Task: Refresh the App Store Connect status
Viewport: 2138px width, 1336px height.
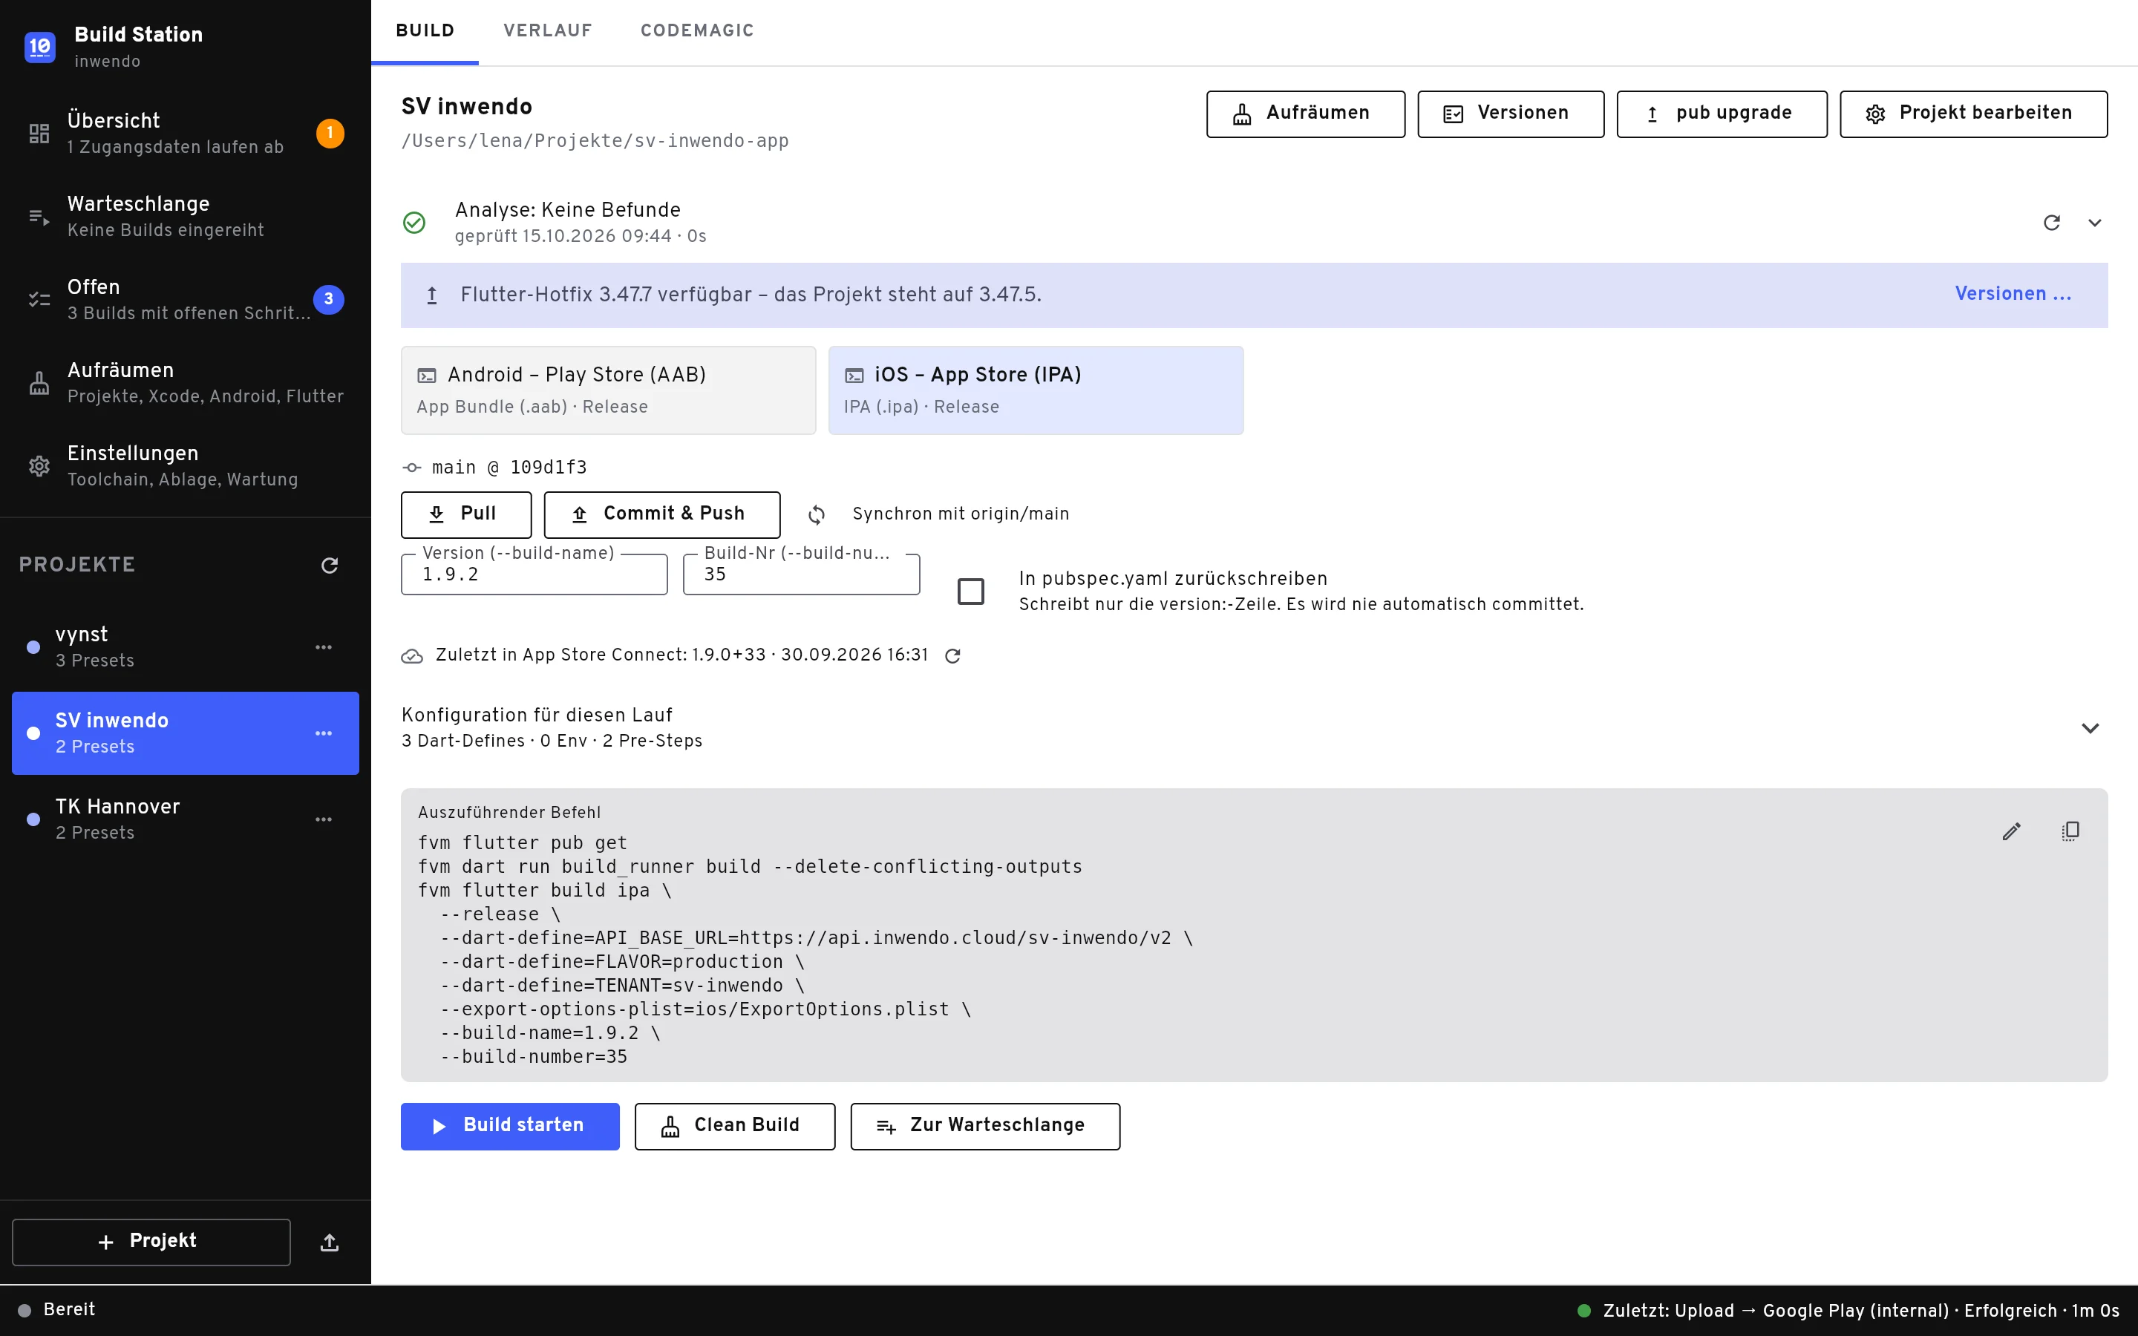Action: [952, 655]
